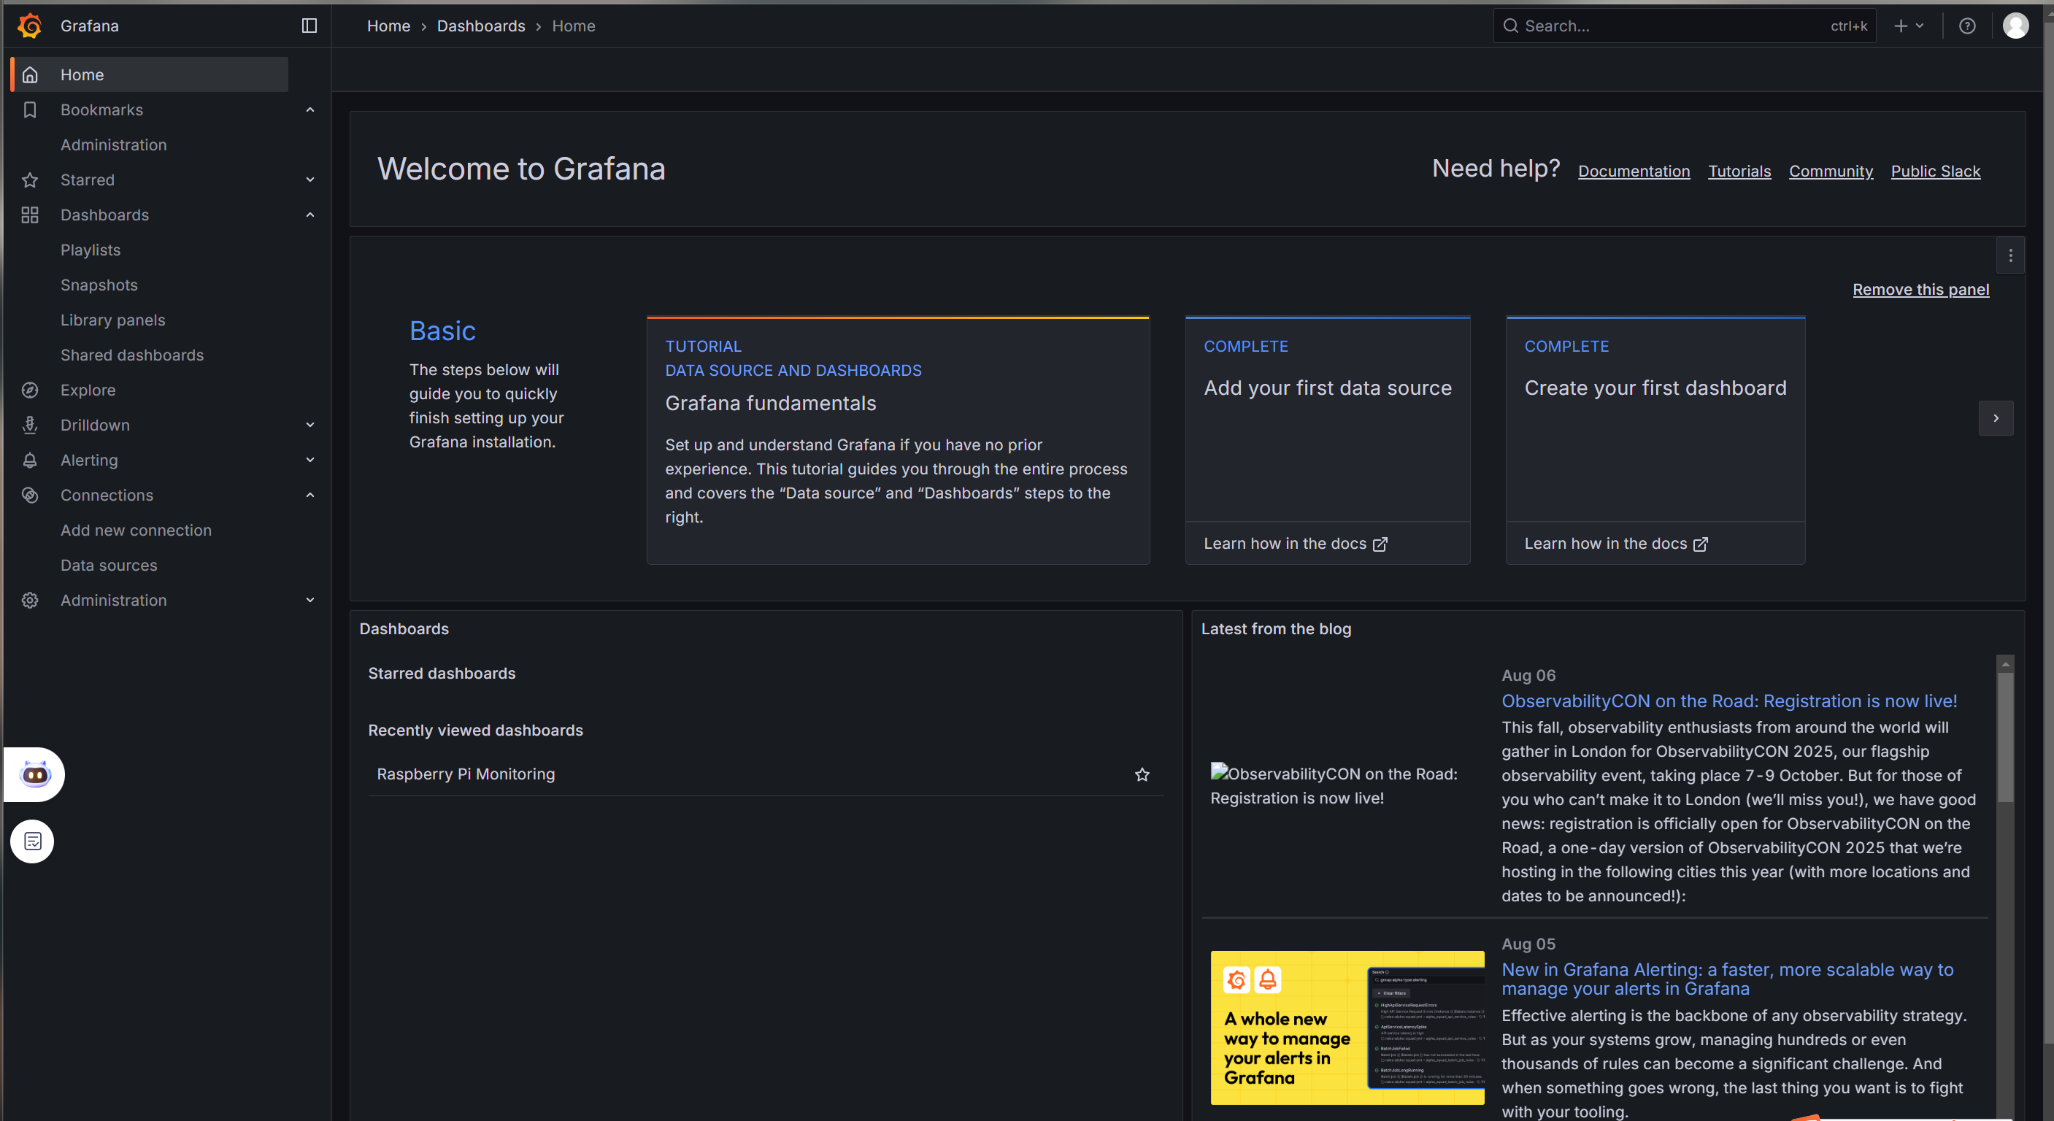Open the Explore menu item label
Viewport: 2054px width, 1121px height.
pyautogui.click(x=88, y=390)
